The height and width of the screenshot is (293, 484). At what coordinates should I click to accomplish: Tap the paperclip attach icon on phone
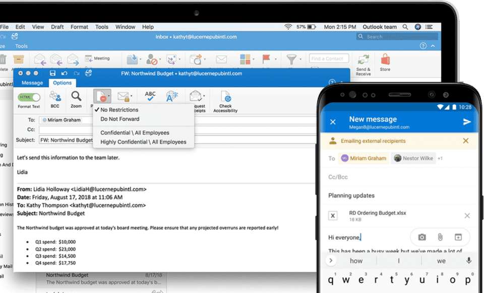(440, 237)
